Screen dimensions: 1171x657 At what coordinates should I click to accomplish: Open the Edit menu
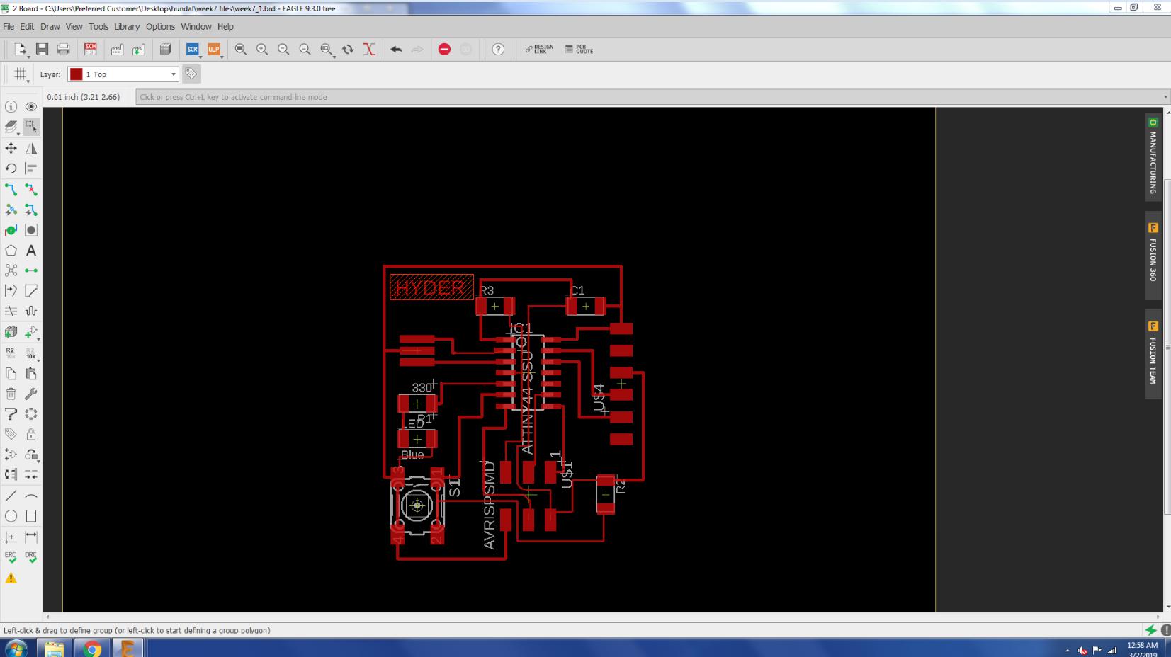tap(27, 27)
